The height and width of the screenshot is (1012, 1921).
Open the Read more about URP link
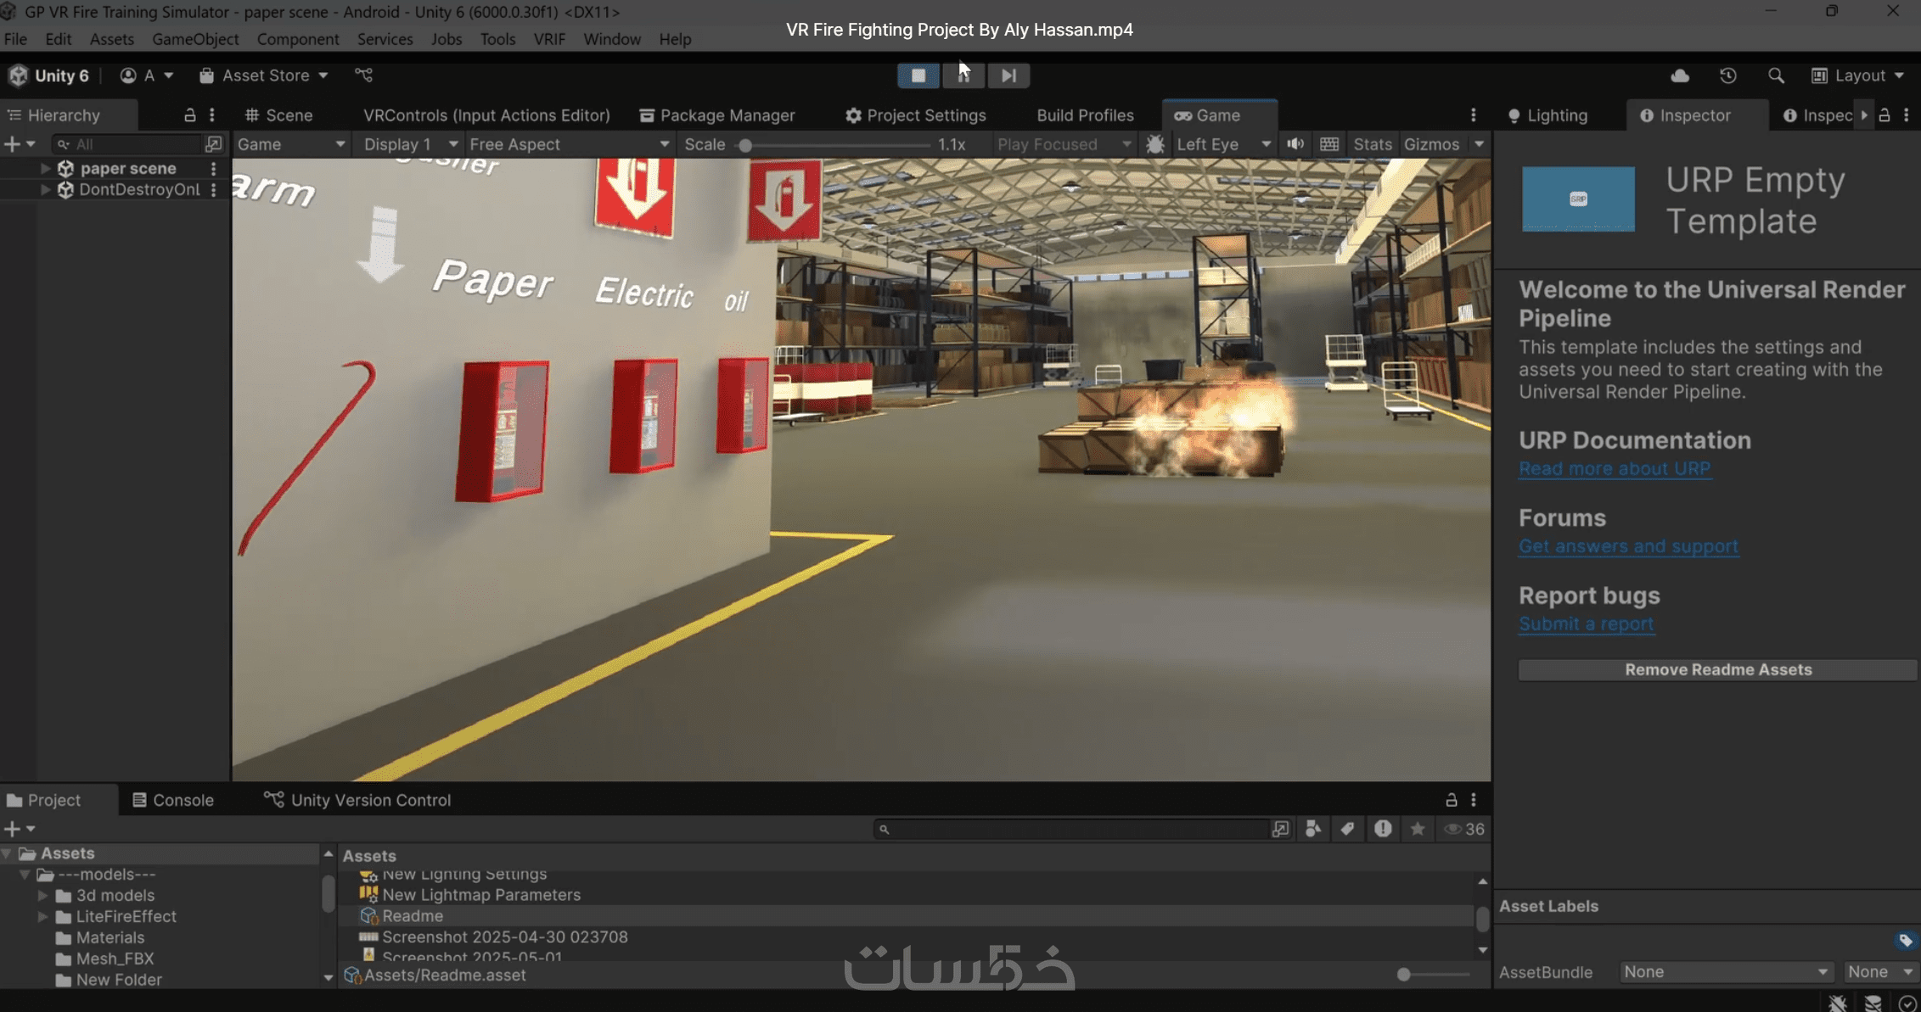[1614, 468]
